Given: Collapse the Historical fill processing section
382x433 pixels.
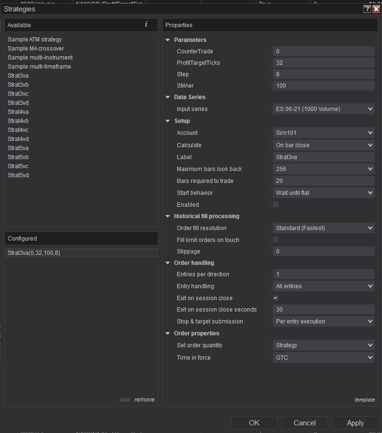Looking at the screenshot, I should [168, 216].
